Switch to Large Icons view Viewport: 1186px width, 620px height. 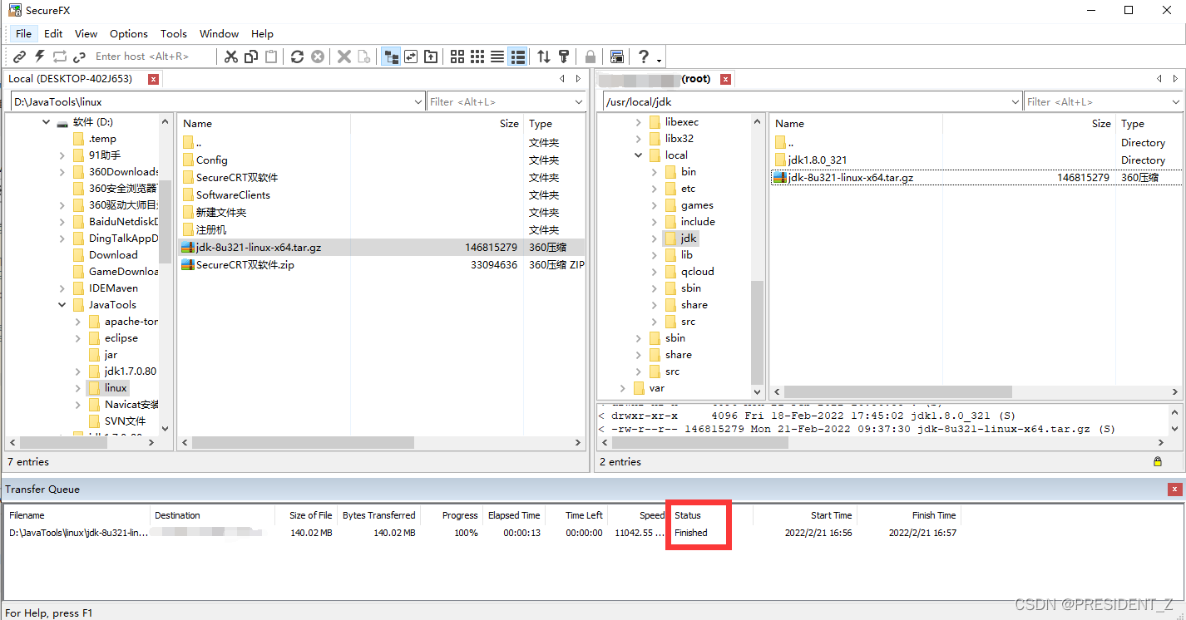[x=457, y=57]
